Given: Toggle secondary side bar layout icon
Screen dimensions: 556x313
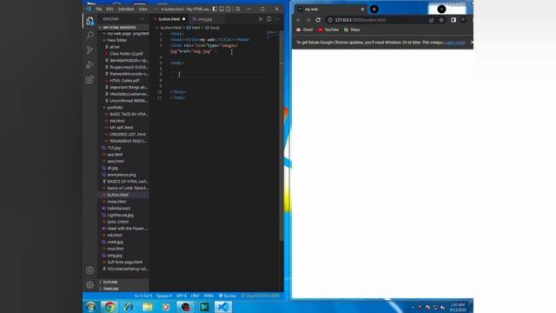Looking at the screenshot, I should pyautogui.click(x=228, y=9).
